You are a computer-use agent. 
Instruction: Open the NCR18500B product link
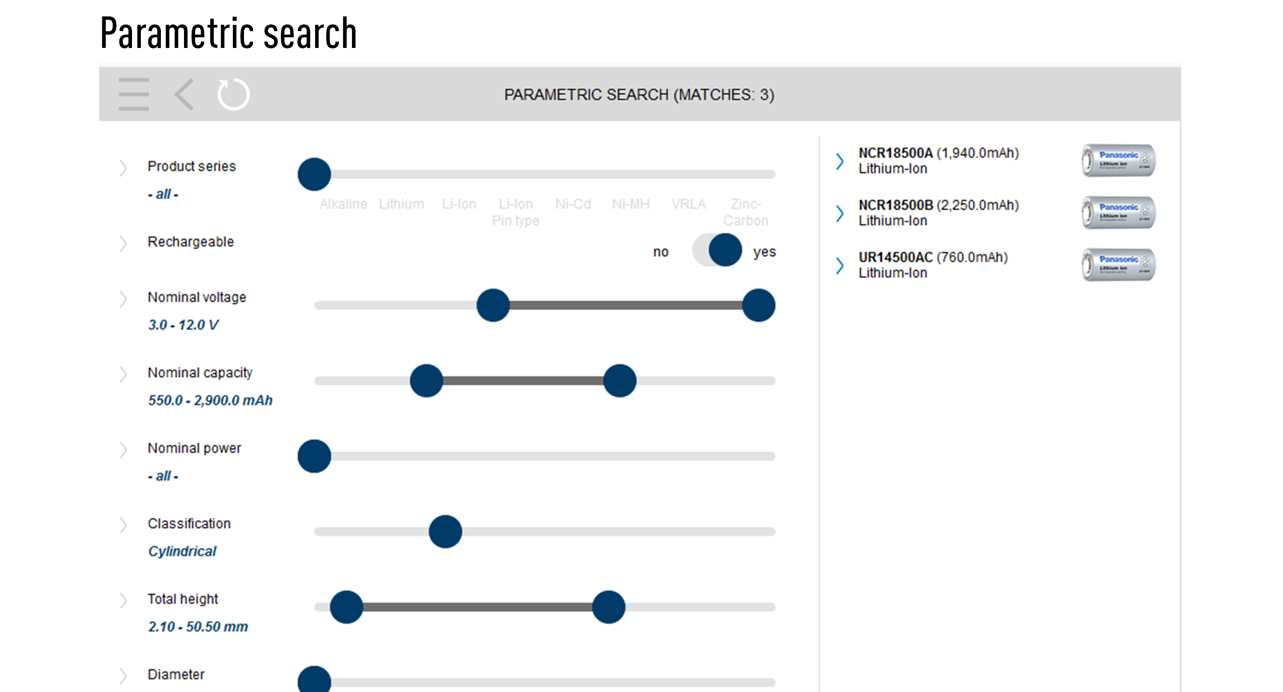pos(895,205)
